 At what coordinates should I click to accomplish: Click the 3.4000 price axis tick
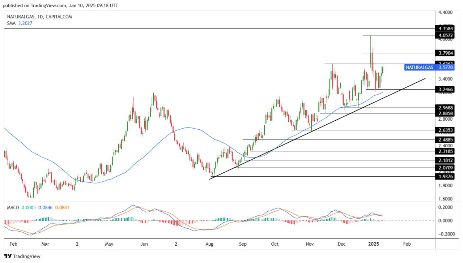[445, 79]
